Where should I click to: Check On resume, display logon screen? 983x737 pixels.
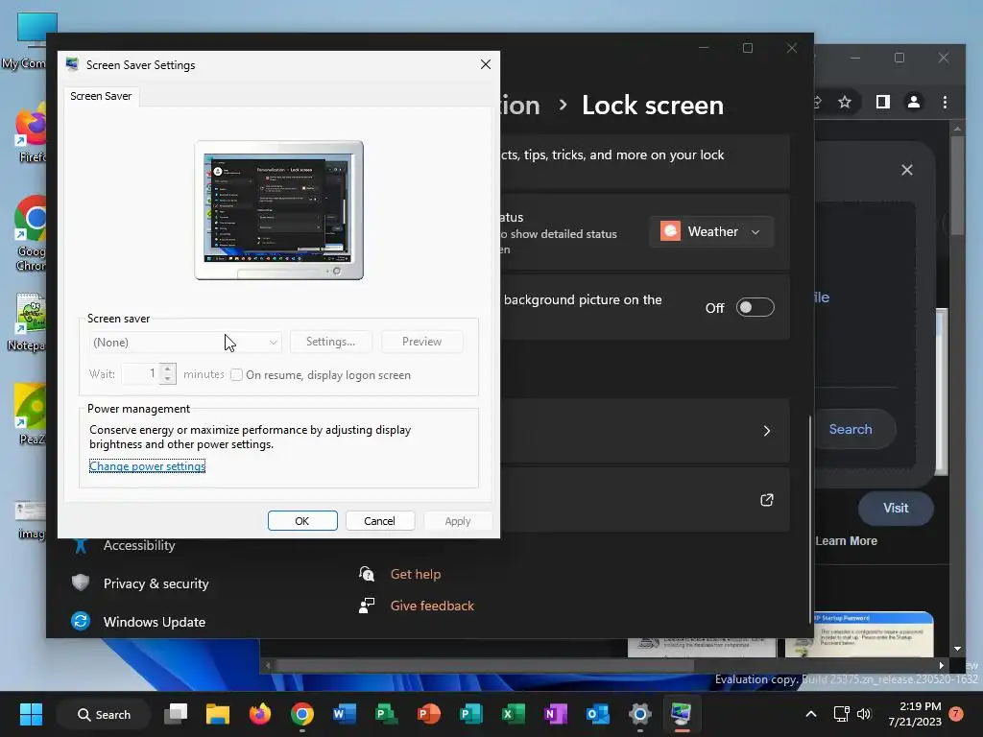point(236,375)
